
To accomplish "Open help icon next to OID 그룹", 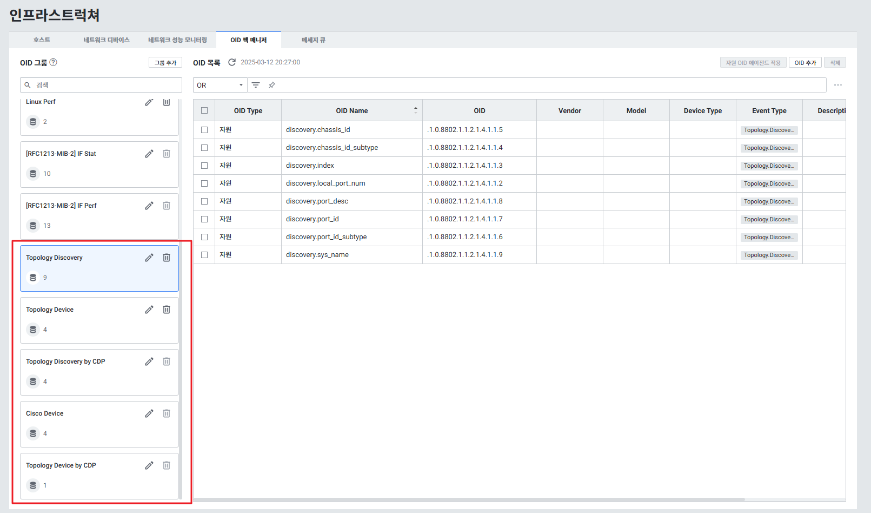I will pos(54,62).
